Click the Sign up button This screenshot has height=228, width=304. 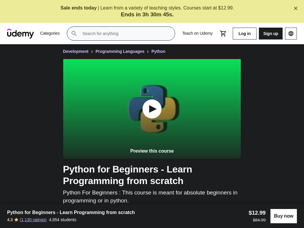coord(271,34)
